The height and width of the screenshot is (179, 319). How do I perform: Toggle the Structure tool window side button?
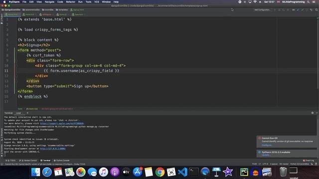click(x=1, y=134)
